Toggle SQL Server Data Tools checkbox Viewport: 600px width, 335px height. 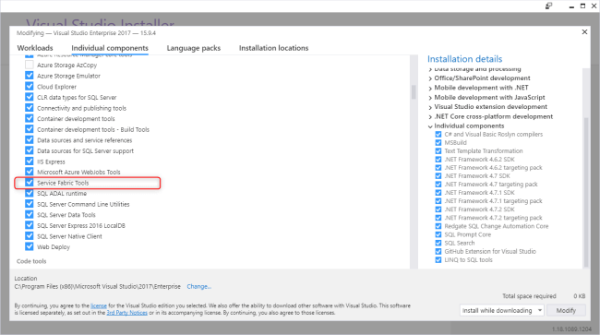pyautogui.click(x=30, y=214)
